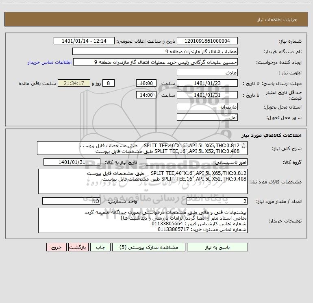Click the scroll spinner in 'شرح کلی نیاز' box
The image size is (313, 303).
243,146
